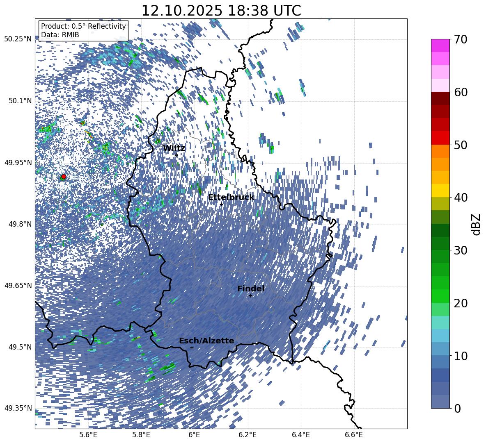Image resolution: width=486 pixels, height=443 pixels.
Task: Click the 49.95°N latitude tick label
Action: click(18, 163)
